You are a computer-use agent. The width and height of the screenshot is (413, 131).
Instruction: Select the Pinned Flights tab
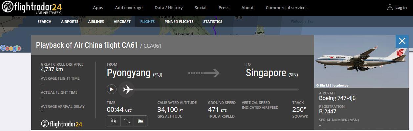(x=179, y=22)
